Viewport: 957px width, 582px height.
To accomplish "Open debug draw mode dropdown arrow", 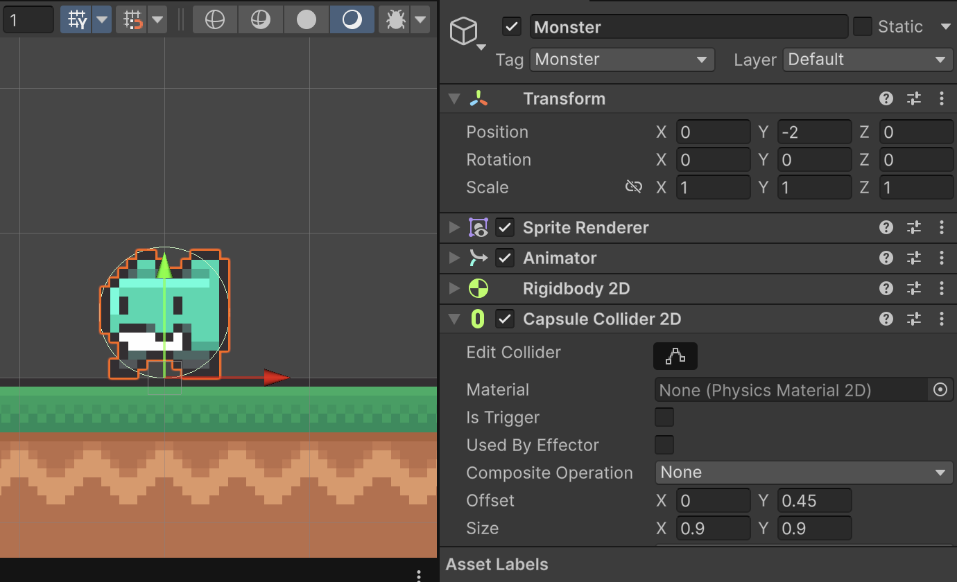I will click(x=421, y=20).
